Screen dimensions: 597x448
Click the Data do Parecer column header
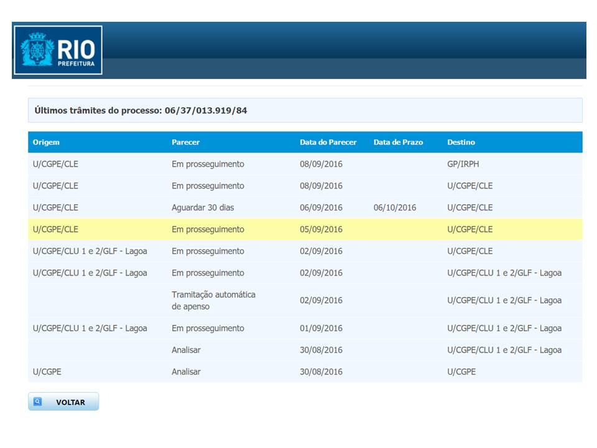(x=328, y=142)
